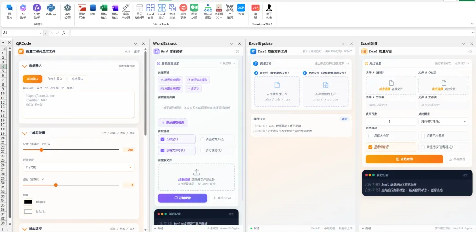Switch to the 文本导入 tab

[78, 79]
